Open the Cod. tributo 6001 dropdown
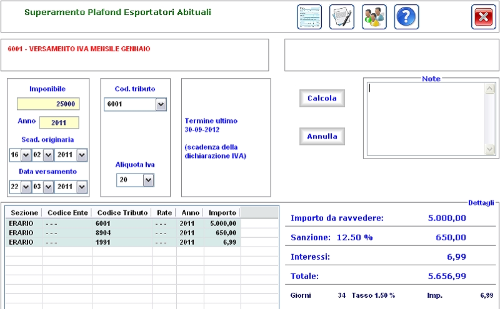This screenshot has width=500, height=309. (x=161, y=104)
